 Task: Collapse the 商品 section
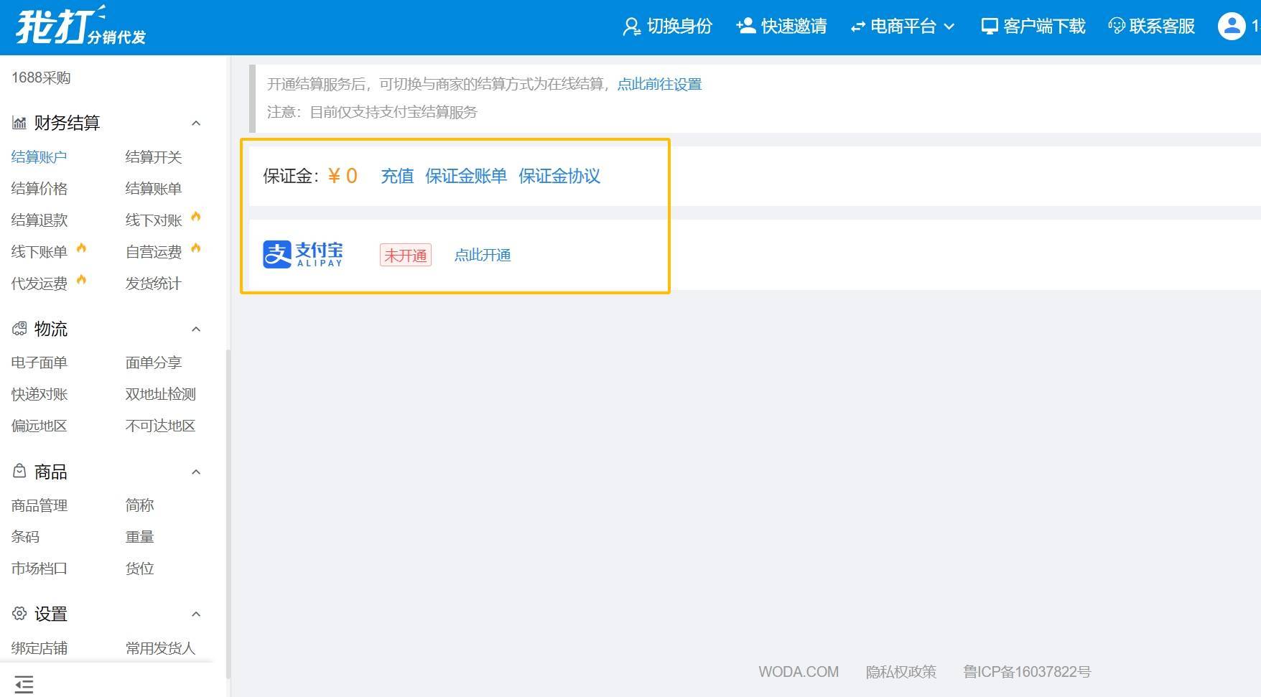[196, 472]
